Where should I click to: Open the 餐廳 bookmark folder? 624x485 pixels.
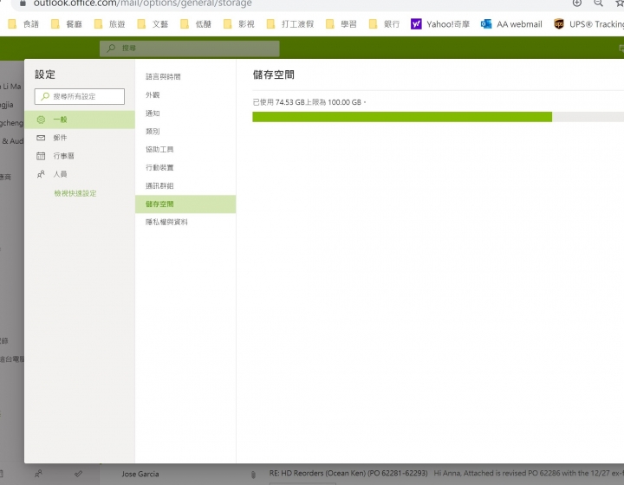click(67, 24)
